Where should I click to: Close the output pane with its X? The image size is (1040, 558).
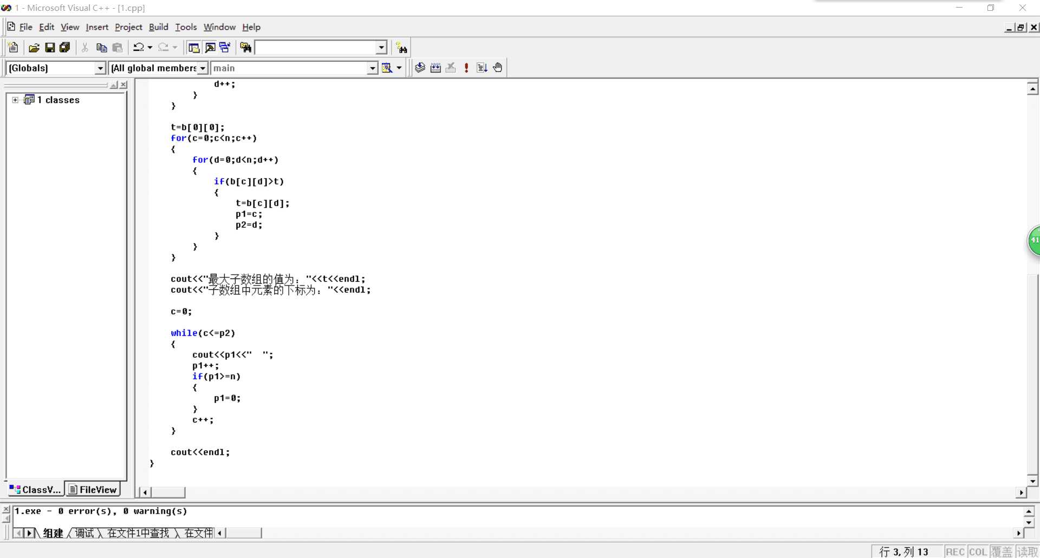pyautogui.click(x=6, y=510)
